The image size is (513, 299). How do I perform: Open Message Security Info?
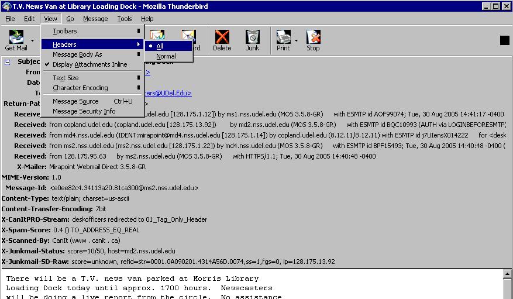92,111
